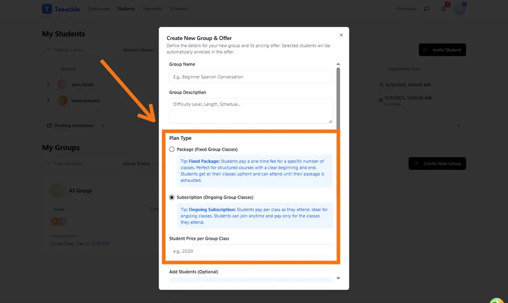
Task: Close the Create New Group & Offer dialog
Action: (x=341, y=35)
